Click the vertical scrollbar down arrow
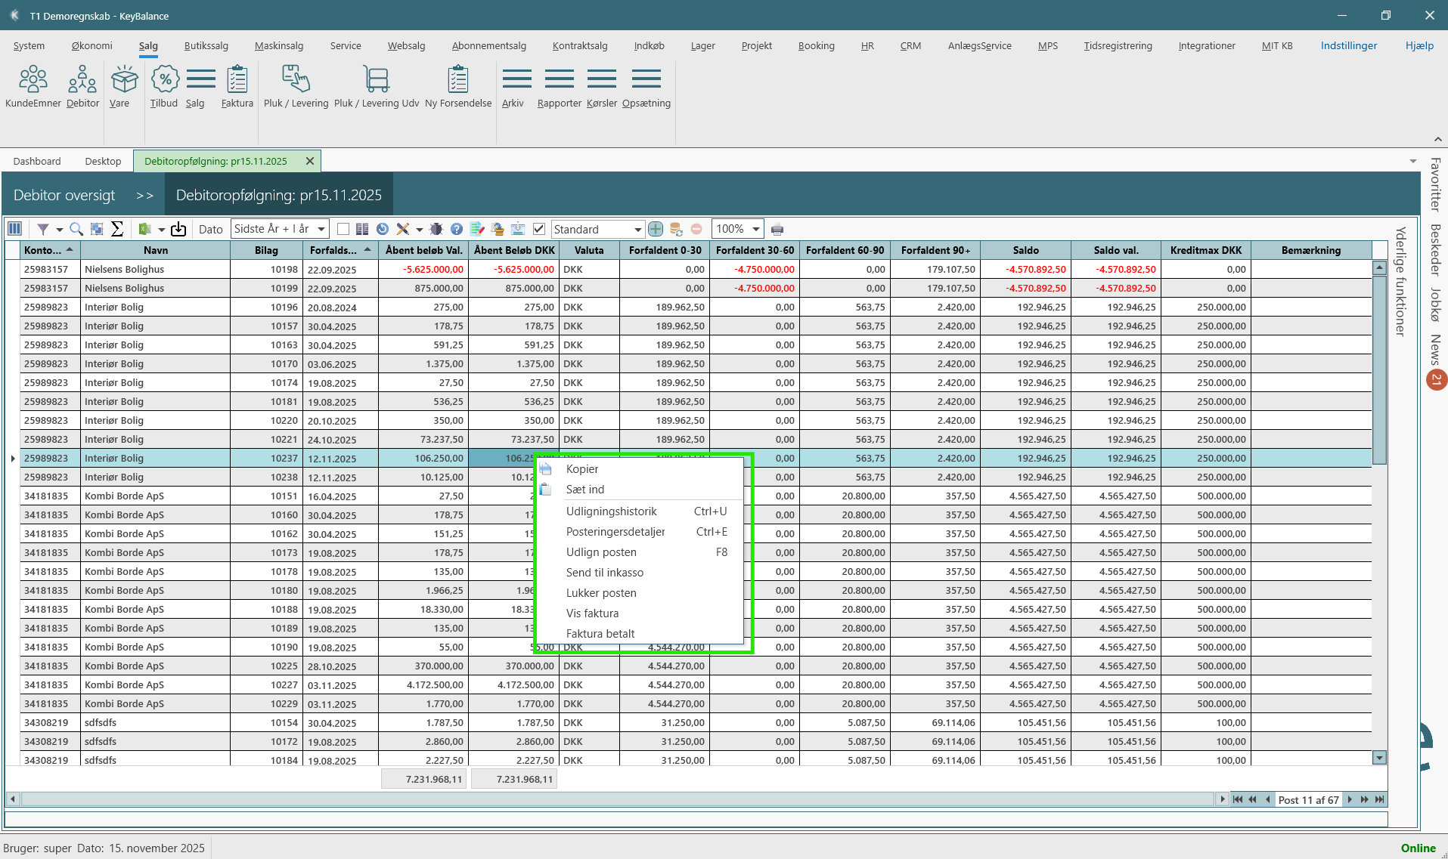This screenshot has width=1448, height=859. pyautogui.click(x=1380, y=758)
